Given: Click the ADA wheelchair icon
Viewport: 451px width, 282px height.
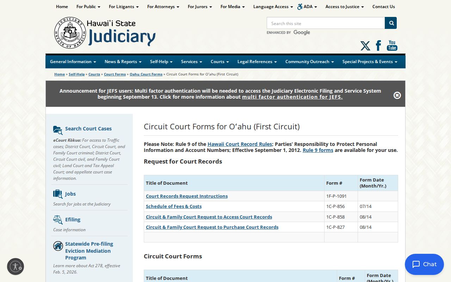Looking at the screenshot, I should pyautogui.click(x=300, y=7).
